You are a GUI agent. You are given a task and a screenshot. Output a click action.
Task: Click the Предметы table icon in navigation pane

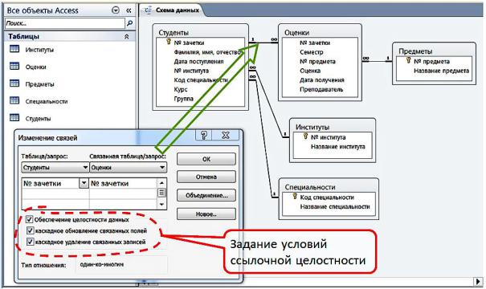pos(14,83)
